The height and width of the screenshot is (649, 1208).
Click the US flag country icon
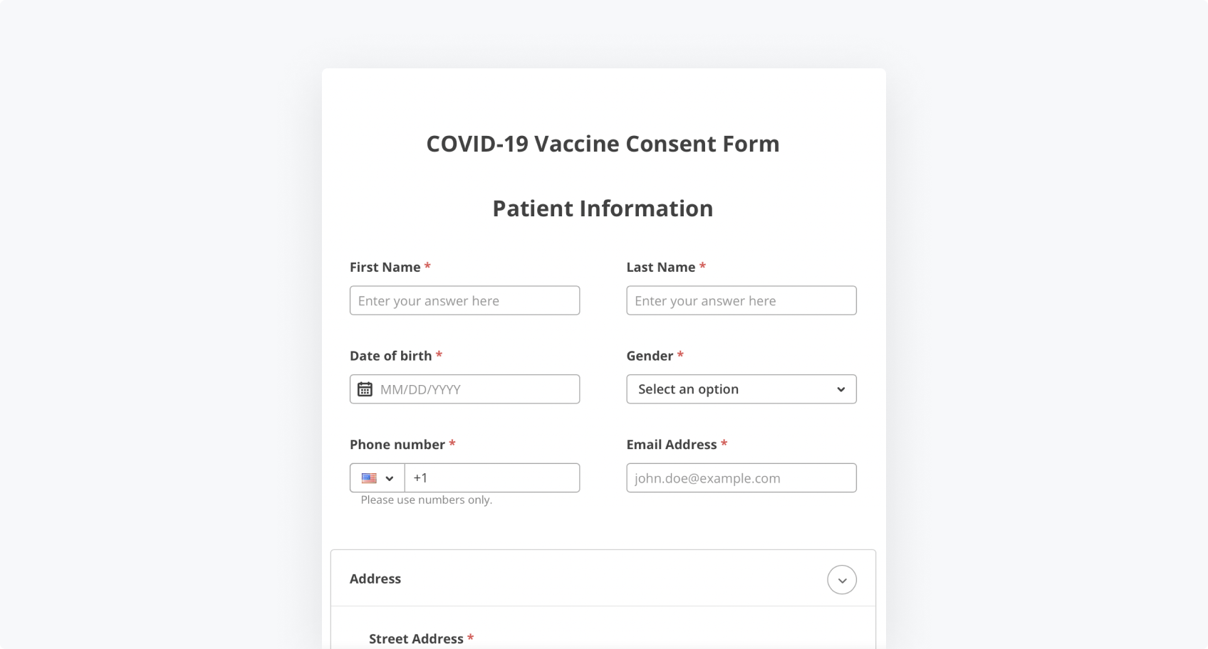click(369, 478)
